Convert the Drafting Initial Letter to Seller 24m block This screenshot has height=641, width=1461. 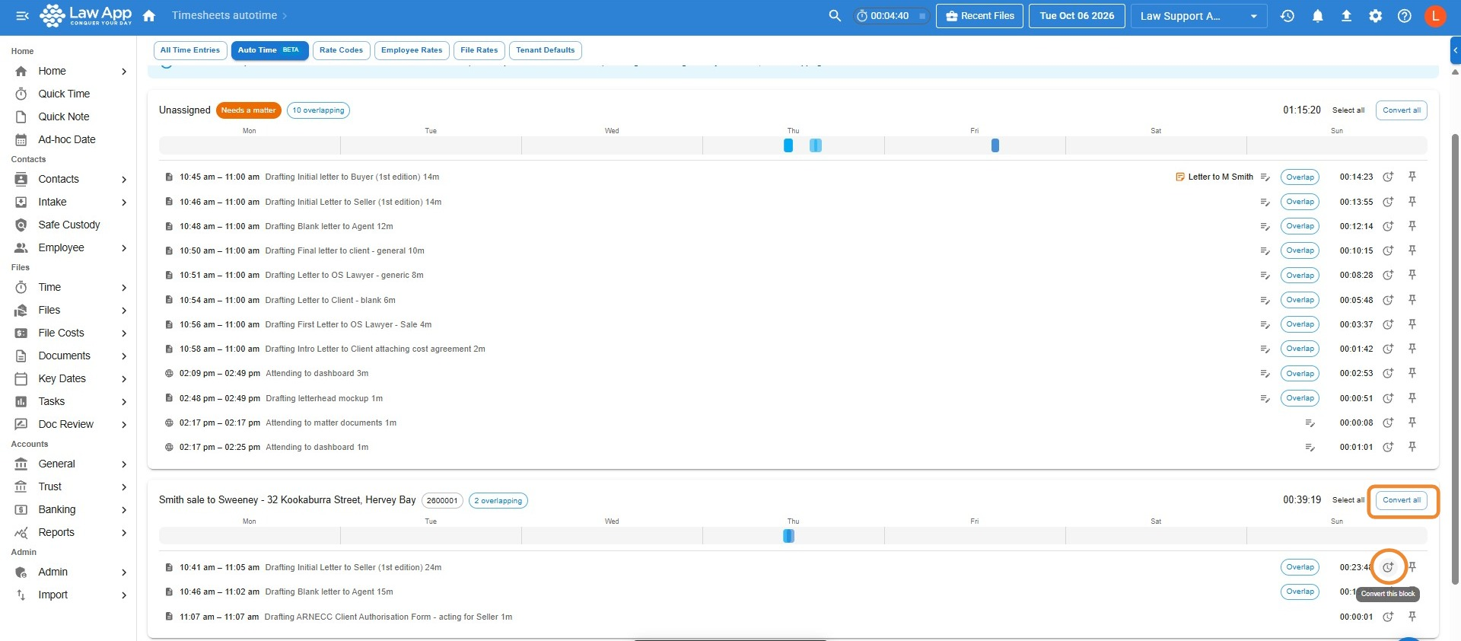(x=1388, y=567)
